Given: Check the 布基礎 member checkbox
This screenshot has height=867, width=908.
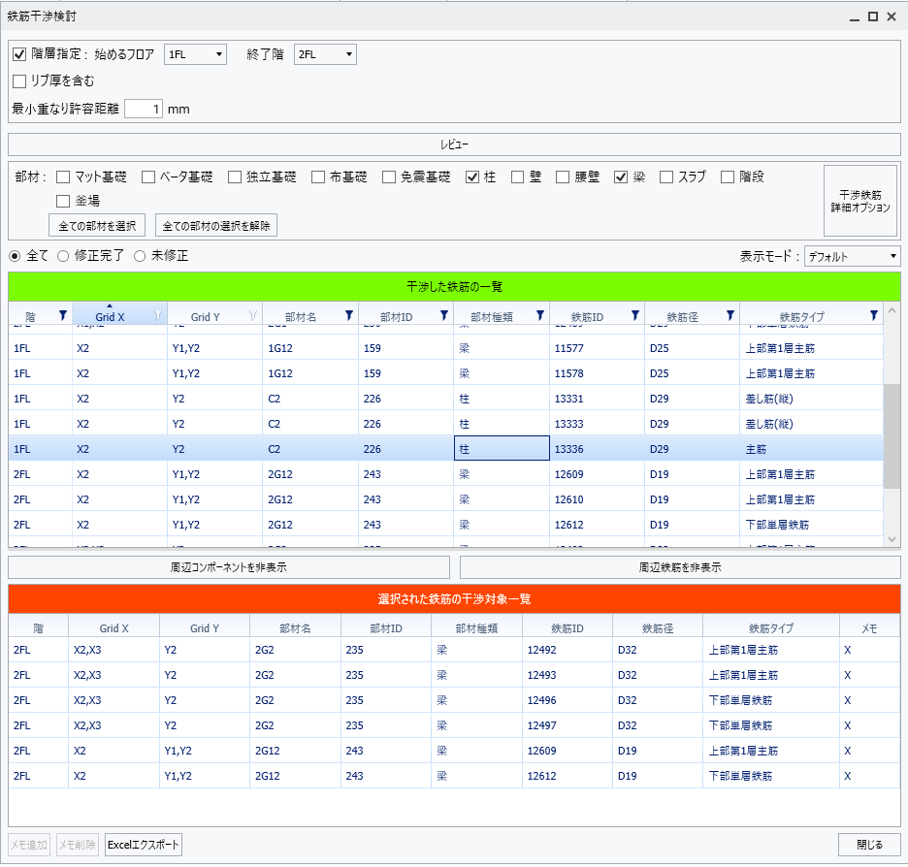Looking at the screenshot, I should pyautogui.click(x=318, y=177).
